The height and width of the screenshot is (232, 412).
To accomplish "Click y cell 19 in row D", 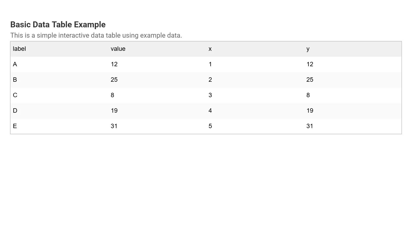I will [x=310, y=111].
